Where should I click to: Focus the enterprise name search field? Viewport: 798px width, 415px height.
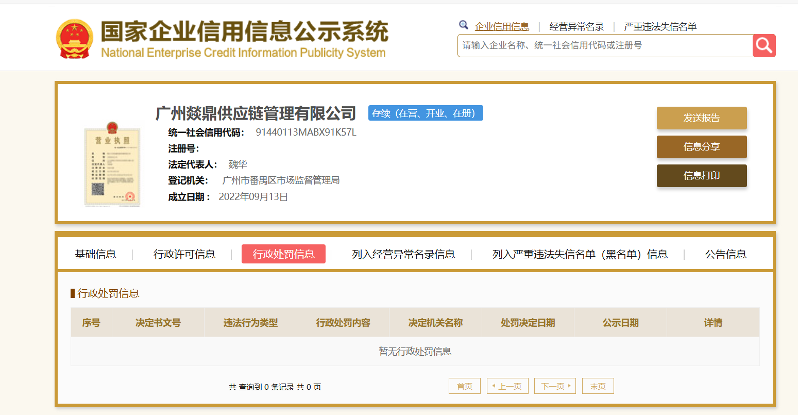(x=605, y=46)
